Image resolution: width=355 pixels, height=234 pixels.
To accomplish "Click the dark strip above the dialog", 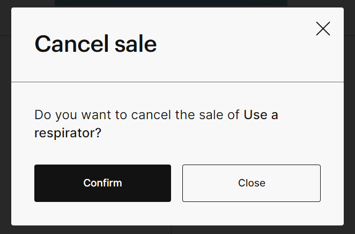I will click(171, 3).
